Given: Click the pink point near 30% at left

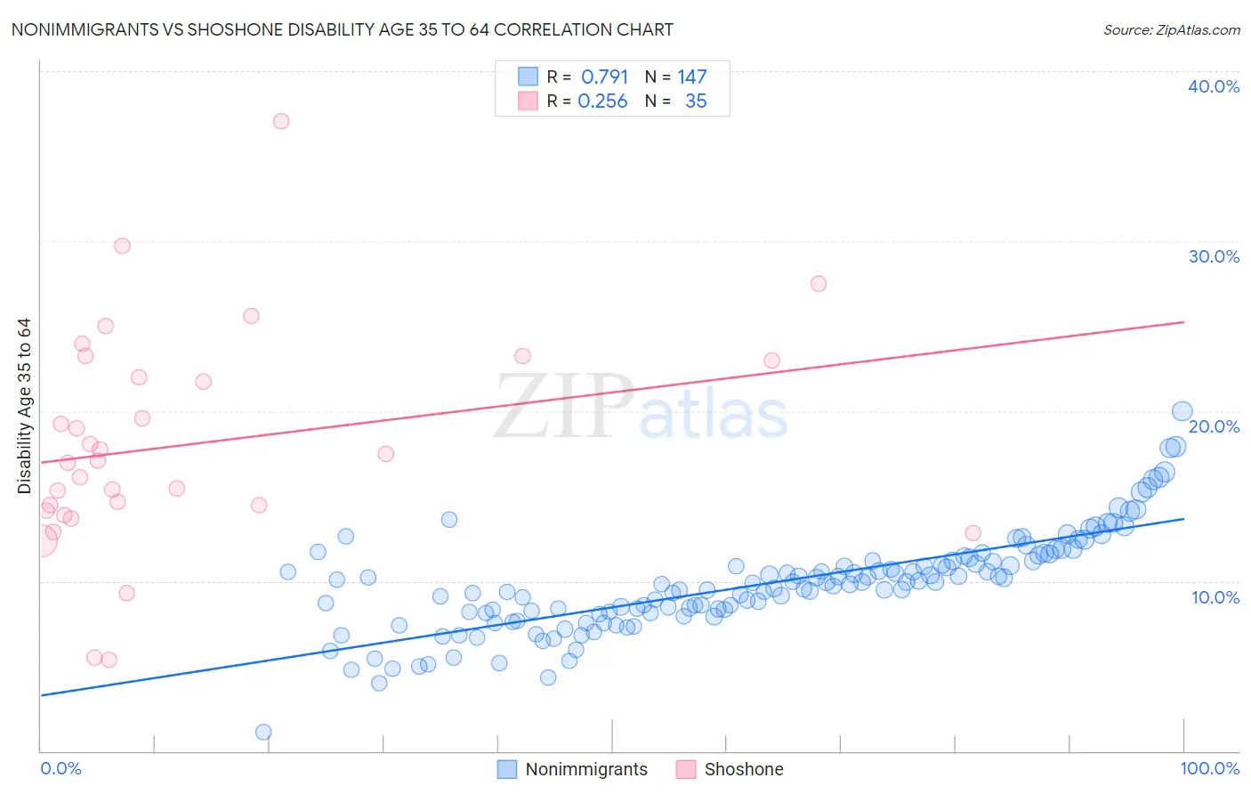Looking at the screenshot, I should point(122,246).
